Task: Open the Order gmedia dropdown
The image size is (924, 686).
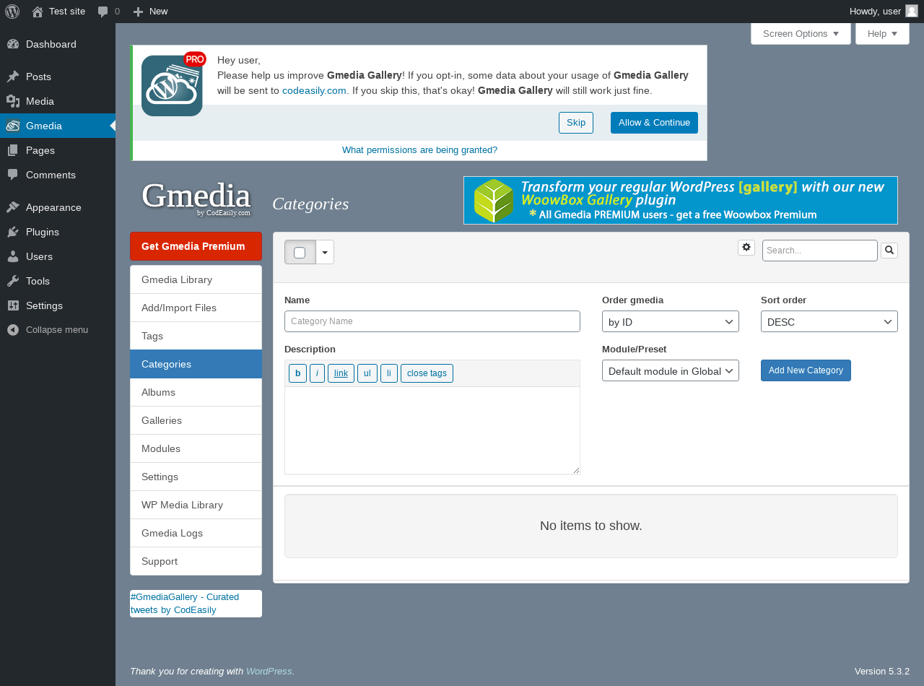Action: (671, 321)
